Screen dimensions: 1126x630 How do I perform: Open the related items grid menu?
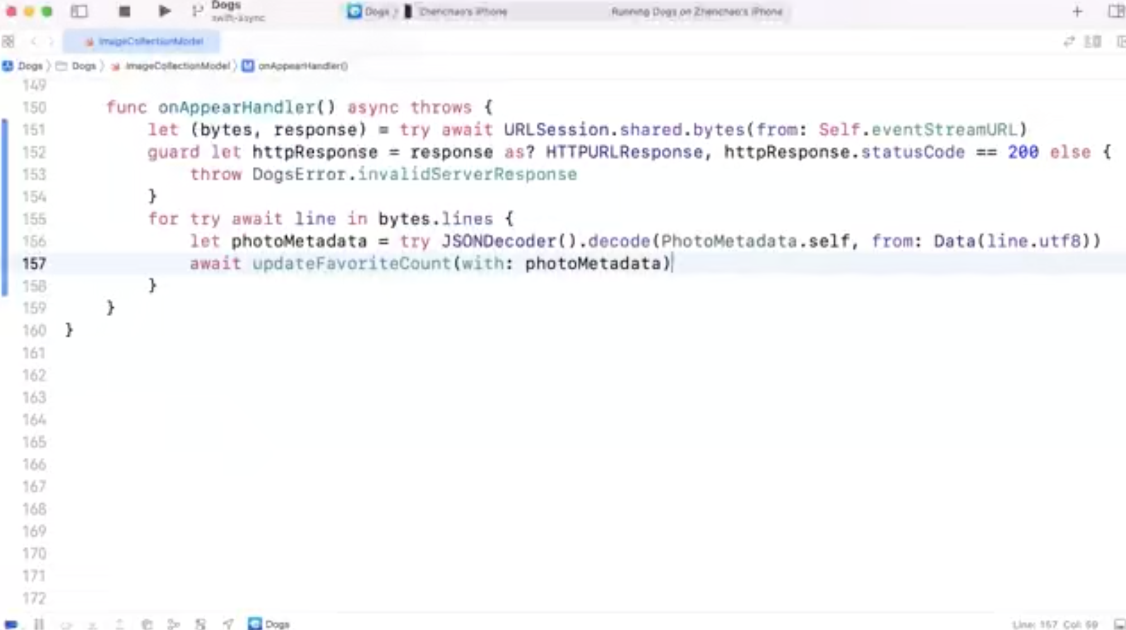[8, 41]
